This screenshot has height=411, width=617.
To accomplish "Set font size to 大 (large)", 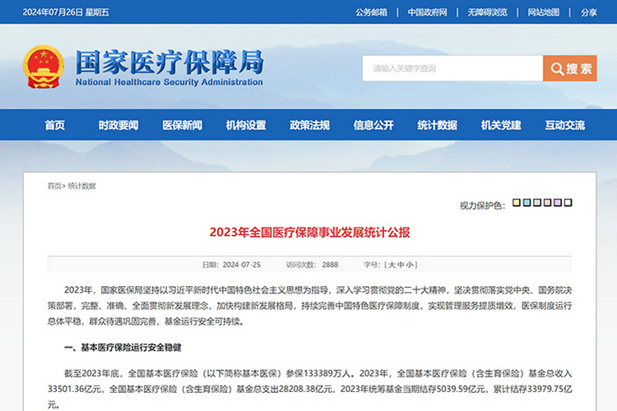I will pos(392,265).
